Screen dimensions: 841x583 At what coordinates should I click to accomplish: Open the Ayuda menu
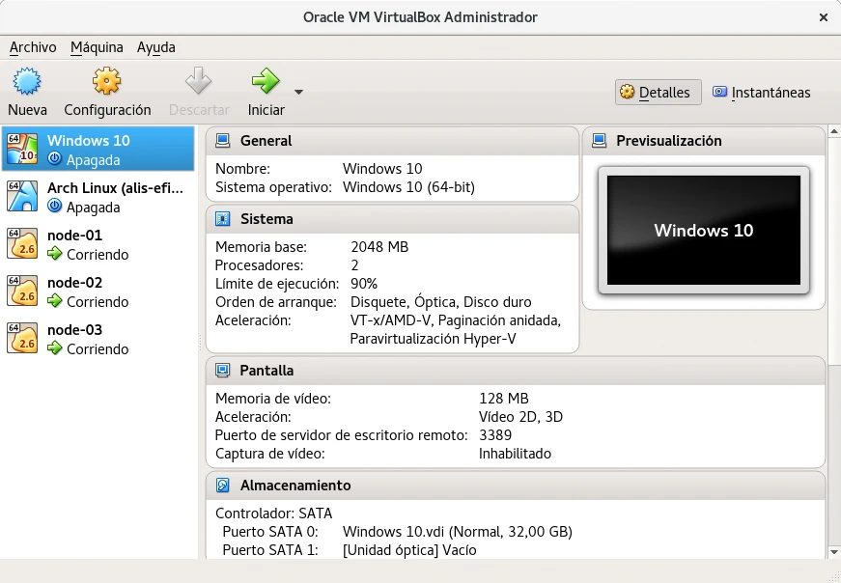[x=155, y=47]
